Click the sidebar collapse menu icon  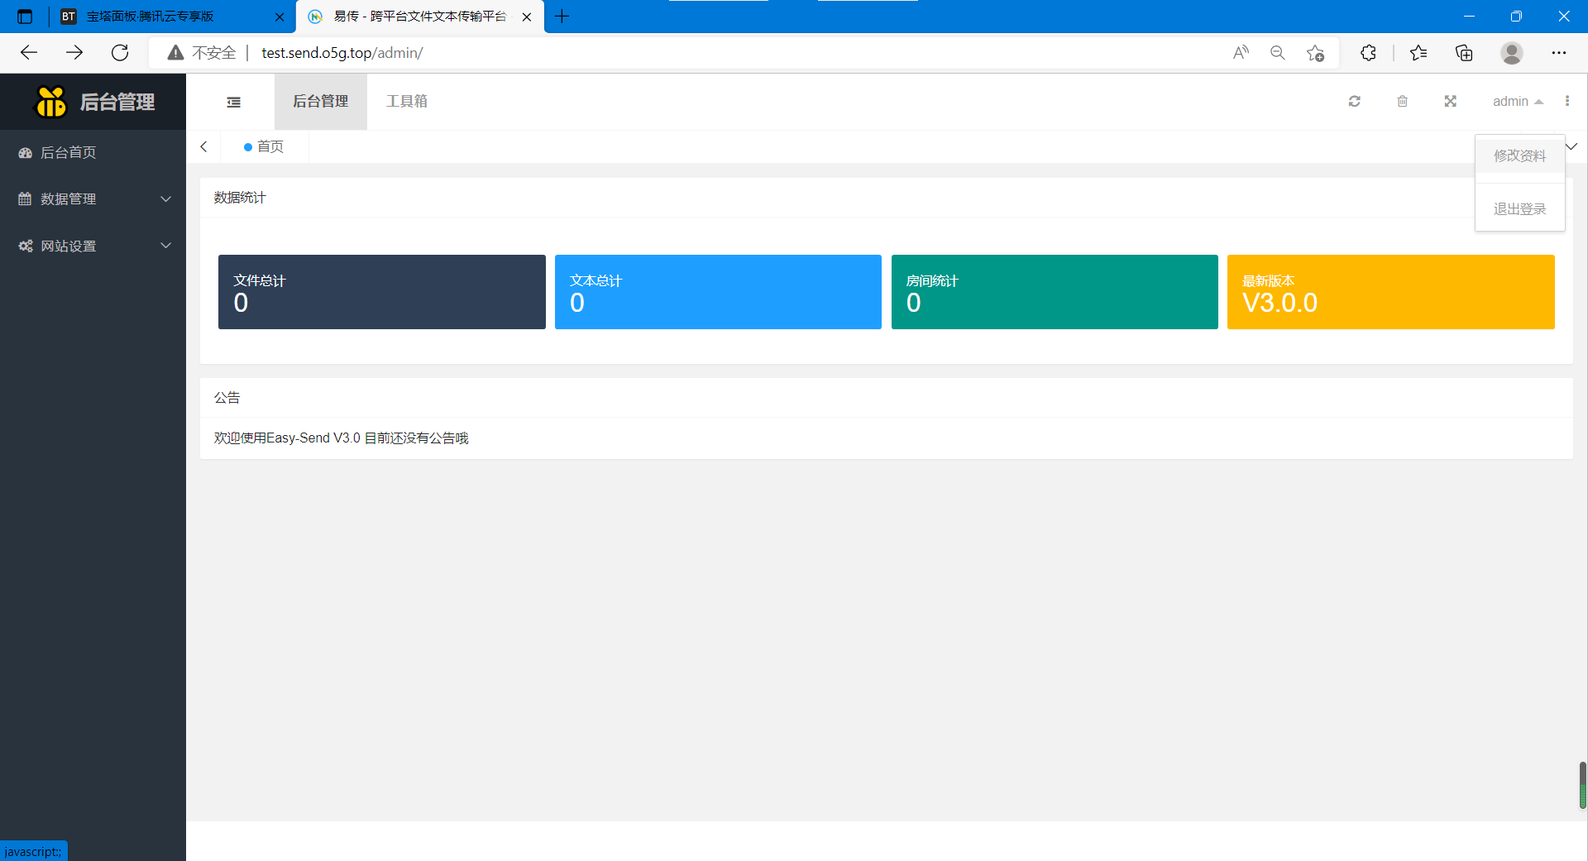[233, 102]
